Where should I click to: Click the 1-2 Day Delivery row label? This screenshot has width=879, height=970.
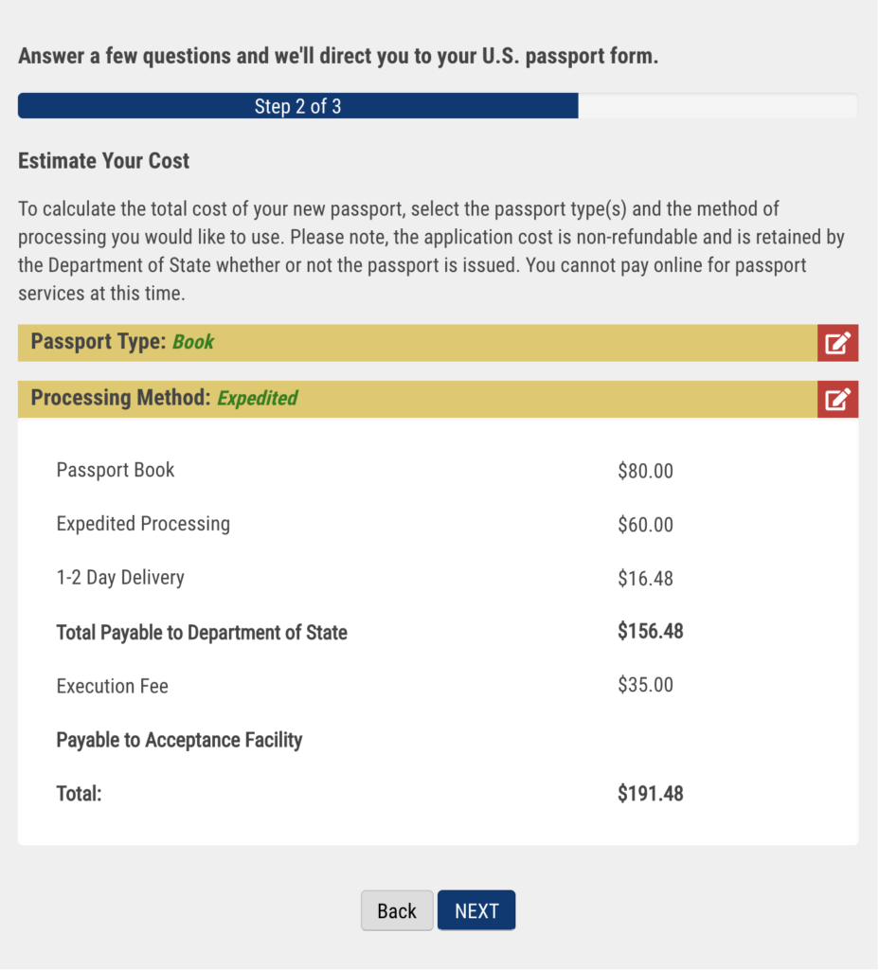pos(120,578)
